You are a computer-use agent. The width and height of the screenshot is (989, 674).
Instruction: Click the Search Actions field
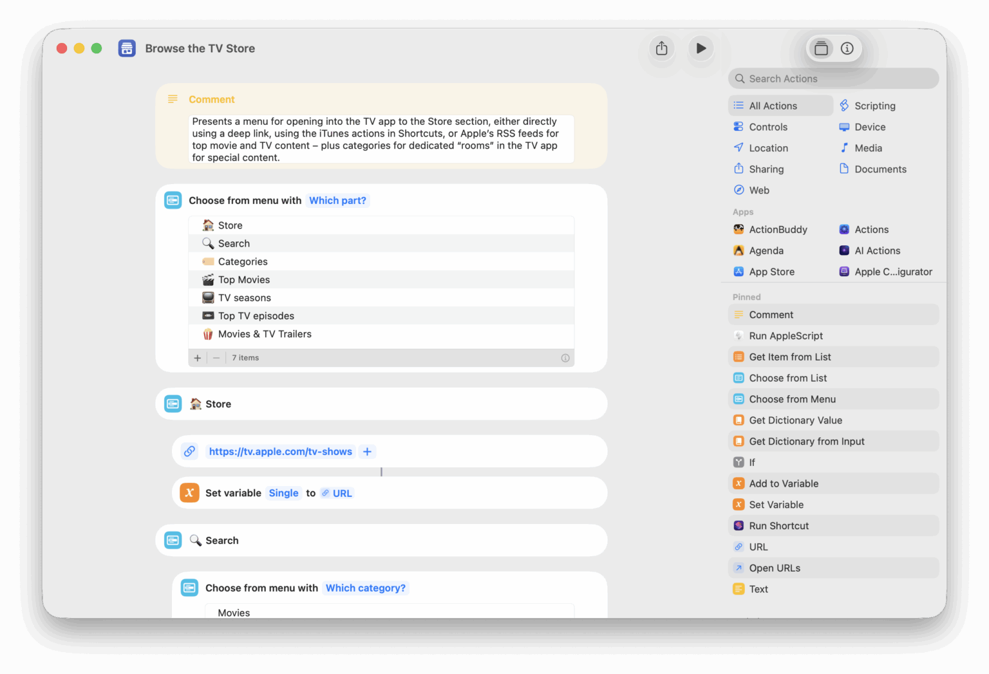pyautogui.click(x=834, y=79)
